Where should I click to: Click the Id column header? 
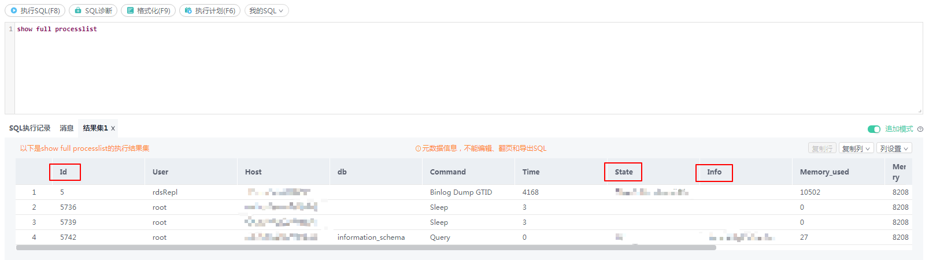pos(64,172)
